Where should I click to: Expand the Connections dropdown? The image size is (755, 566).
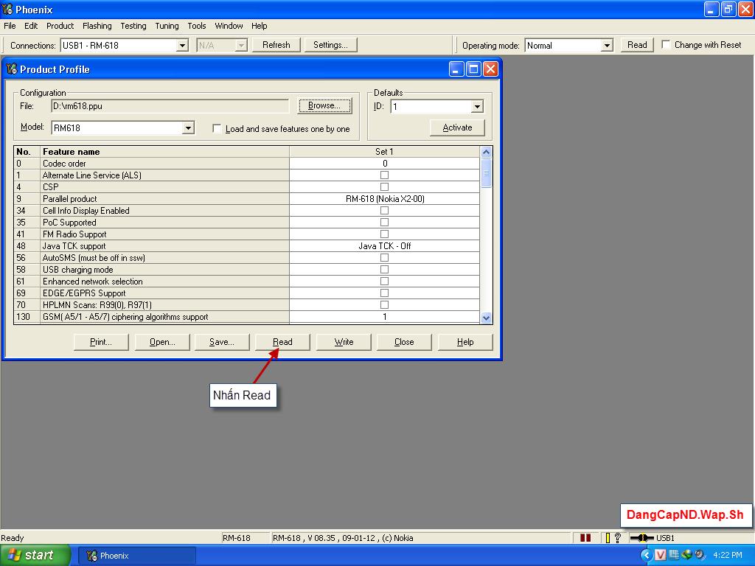click(x=182, y=46)
